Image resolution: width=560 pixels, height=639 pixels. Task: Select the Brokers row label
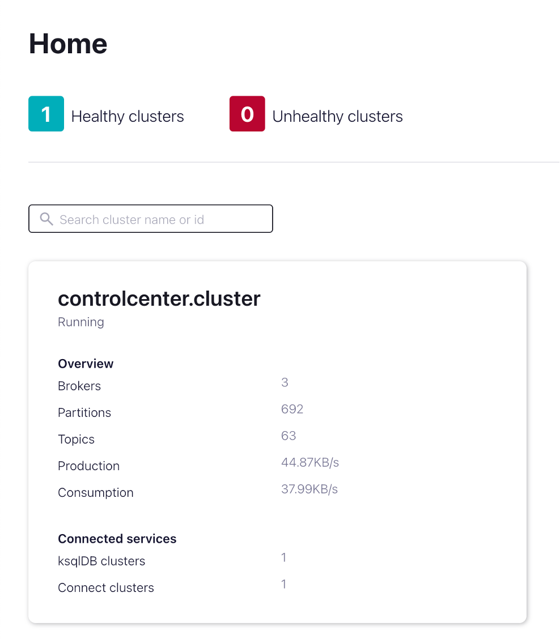pos(79,386)
